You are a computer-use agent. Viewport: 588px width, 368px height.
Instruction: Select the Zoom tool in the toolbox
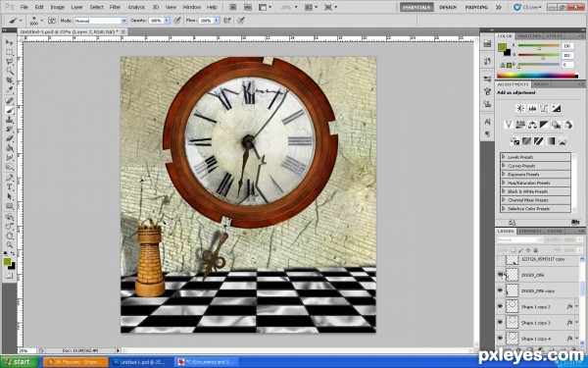(x=9, y=244)
